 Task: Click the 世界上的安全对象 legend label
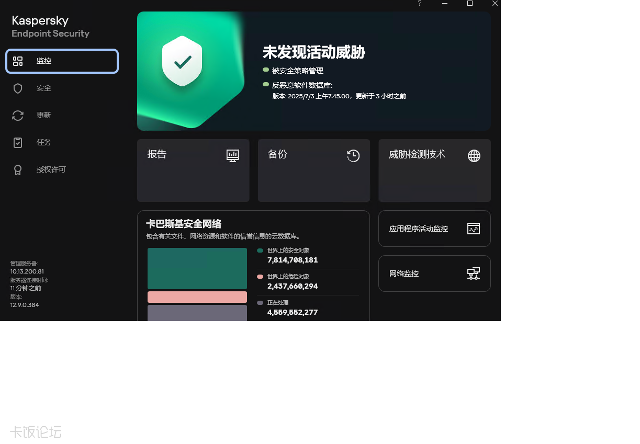click(288, 251)
